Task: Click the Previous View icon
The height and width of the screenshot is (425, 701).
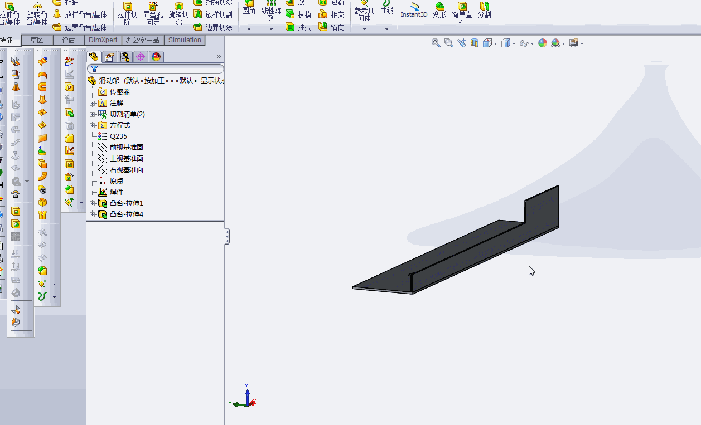Action: point(462,43)
